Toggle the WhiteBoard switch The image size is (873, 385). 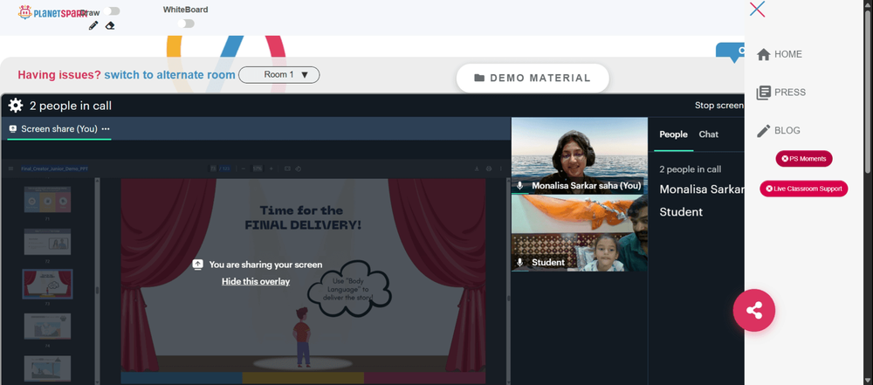[x=186, y=24]
